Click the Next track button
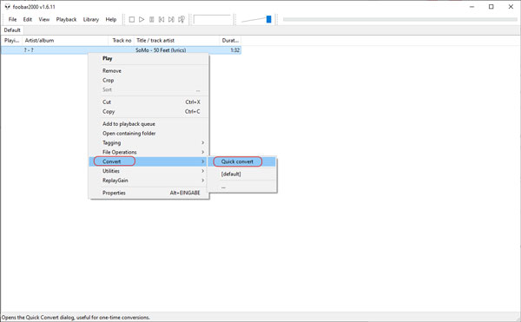521x322 pixels. pyautogui.click(x=171, y=20)
